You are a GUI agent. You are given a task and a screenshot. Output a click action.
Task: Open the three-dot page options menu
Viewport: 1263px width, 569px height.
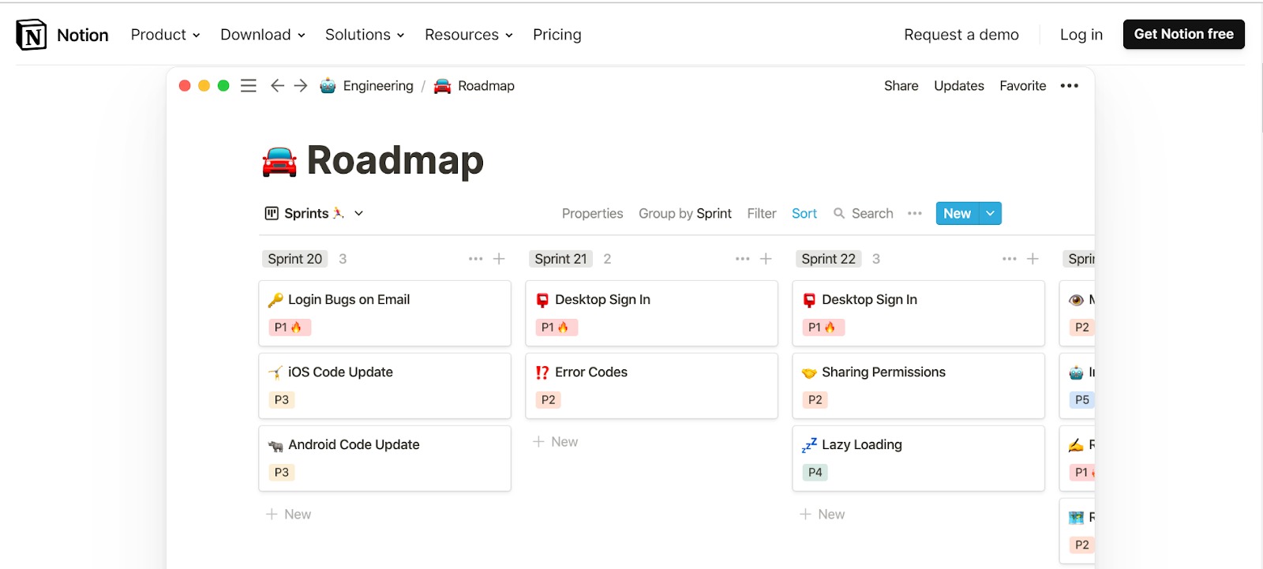(x=1070, y=86)
